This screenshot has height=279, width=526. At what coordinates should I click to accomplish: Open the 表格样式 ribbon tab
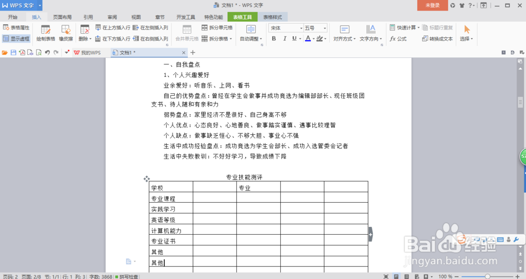[272, 17]
